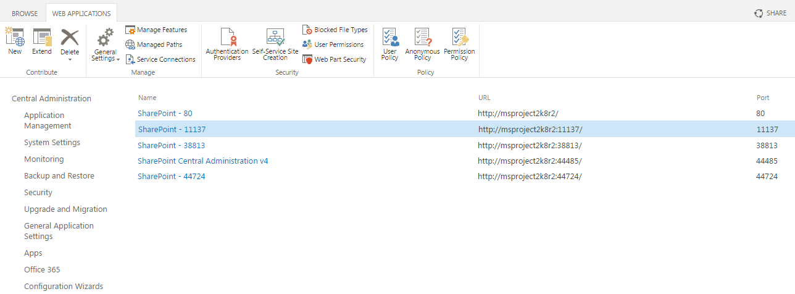Open Manage Features
Screen dimensions: 795x294
coord(156,30)
